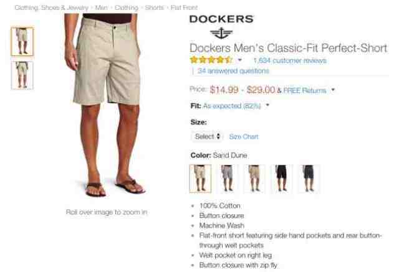Screen dimensions: 399x272
Task: Open the star rating breakdown arrow
Action: pyautogui.click(x=239, y=60)
